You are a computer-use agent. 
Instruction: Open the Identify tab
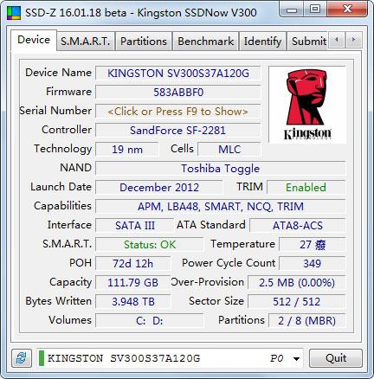(x=262, y=42)
